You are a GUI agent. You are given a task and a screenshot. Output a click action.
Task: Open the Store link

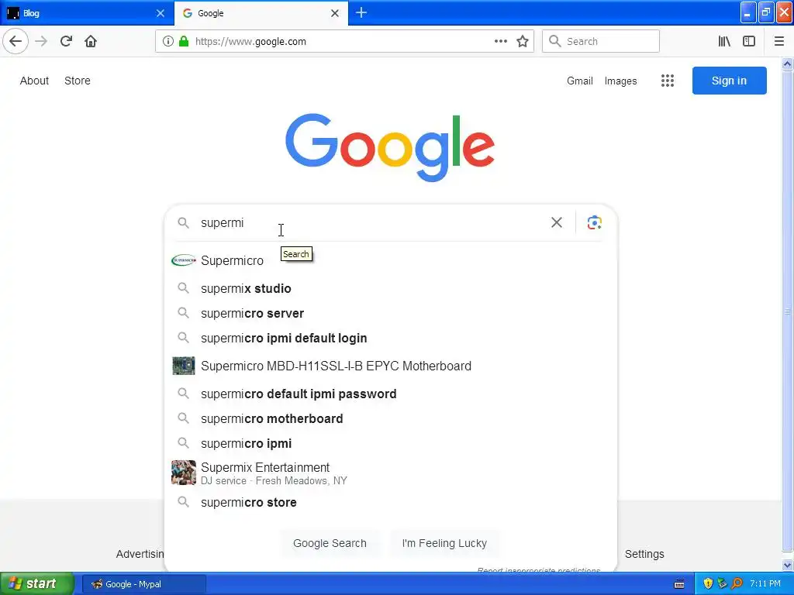[78, 81]
